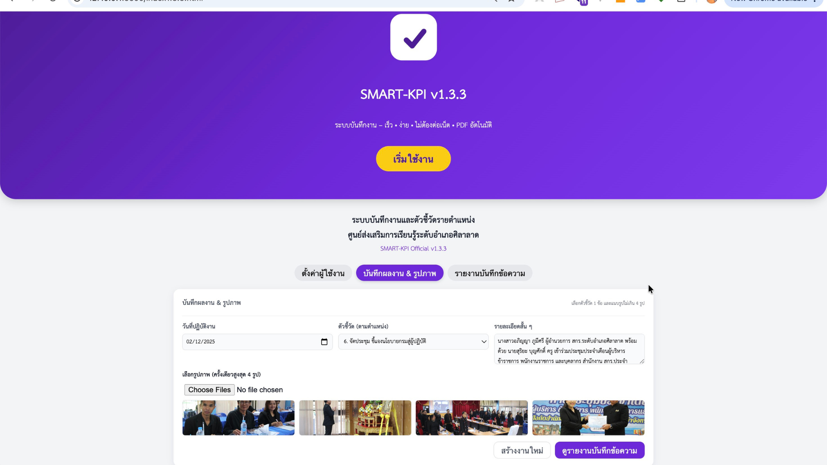Switch to the ตั้งค่าผู้ใช้งาน tab
Image resolution: width=827 pixels, height=465 pixels.
coord(323,273)
